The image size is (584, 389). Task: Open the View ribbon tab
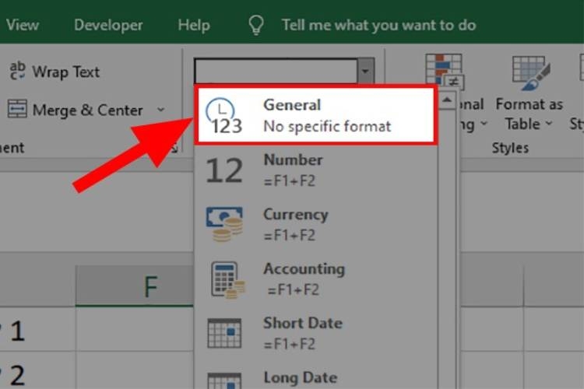pyautogui.click(x=23, y=25)
